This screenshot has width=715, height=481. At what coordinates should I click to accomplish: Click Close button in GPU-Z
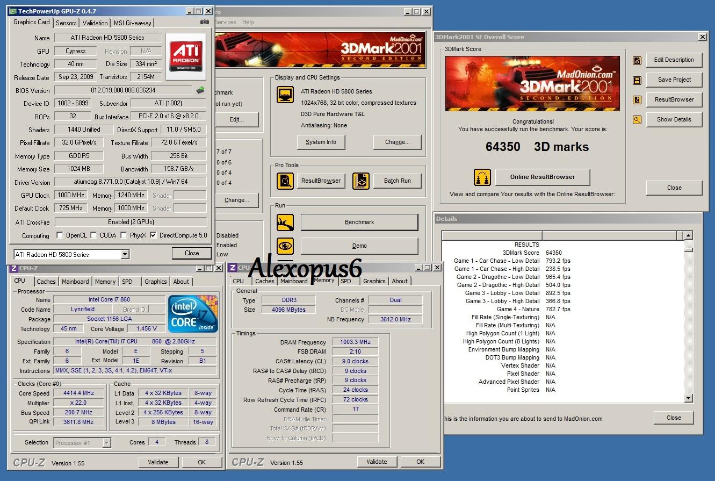192,253
